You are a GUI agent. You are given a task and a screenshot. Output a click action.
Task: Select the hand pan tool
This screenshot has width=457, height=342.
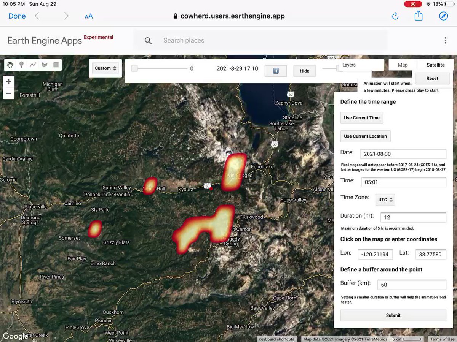point(10,65)
